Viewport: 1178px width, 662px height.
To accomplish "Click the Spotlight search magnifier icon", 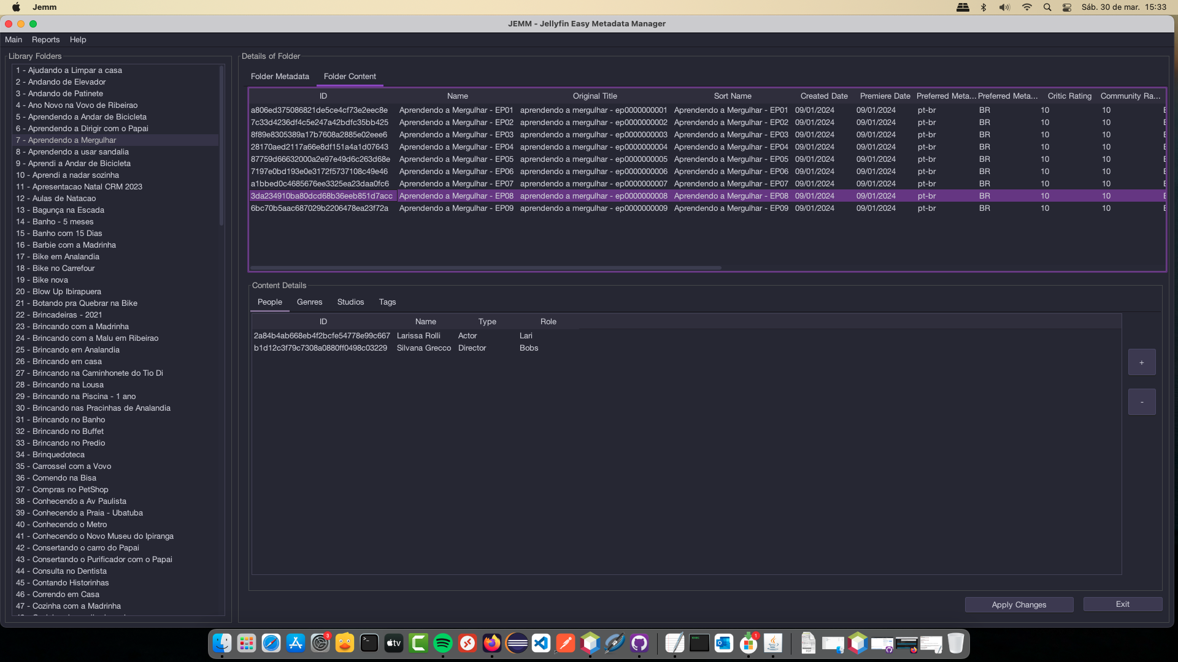I will point(1047,7).
